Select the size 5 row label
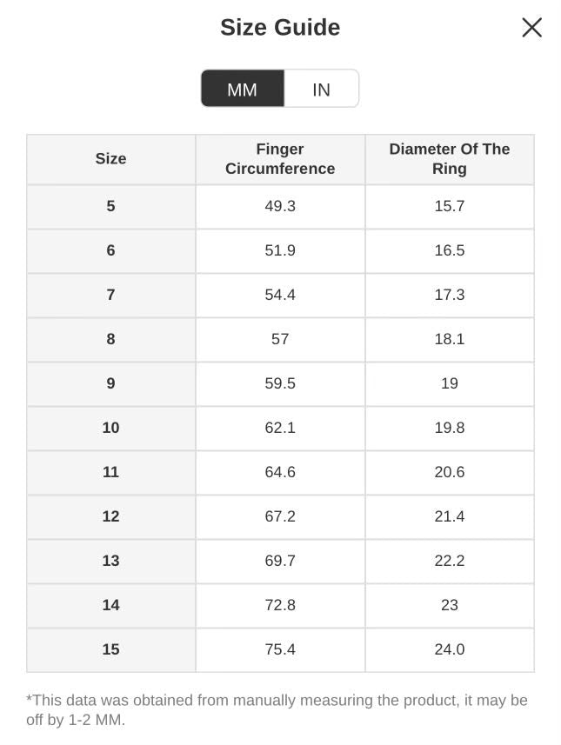The width and height of the screenshot is (561, 745). 110,207
